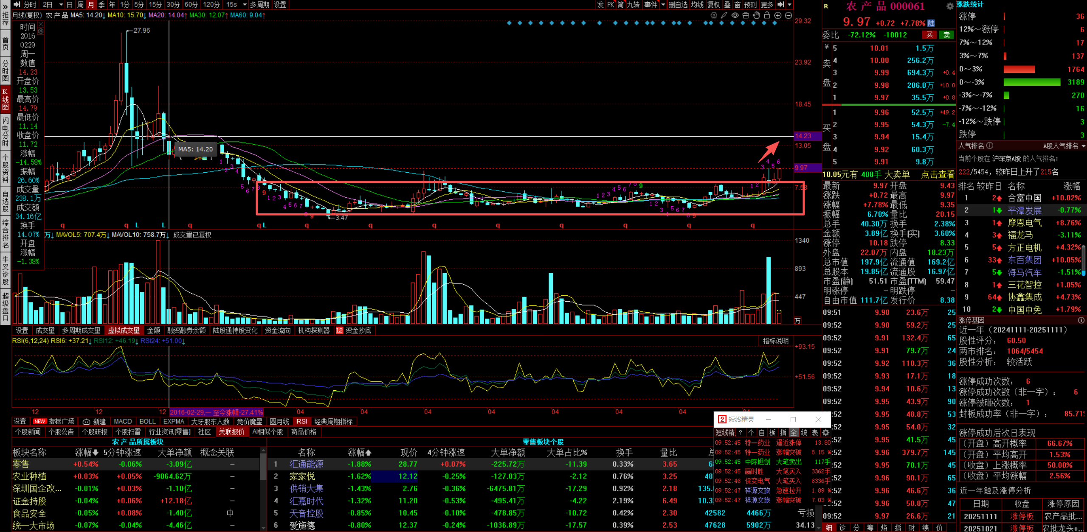Screen dimensions: 1087x532
Task: Expand the 2日 period dropdown arrow
Action: coord(61,5)
